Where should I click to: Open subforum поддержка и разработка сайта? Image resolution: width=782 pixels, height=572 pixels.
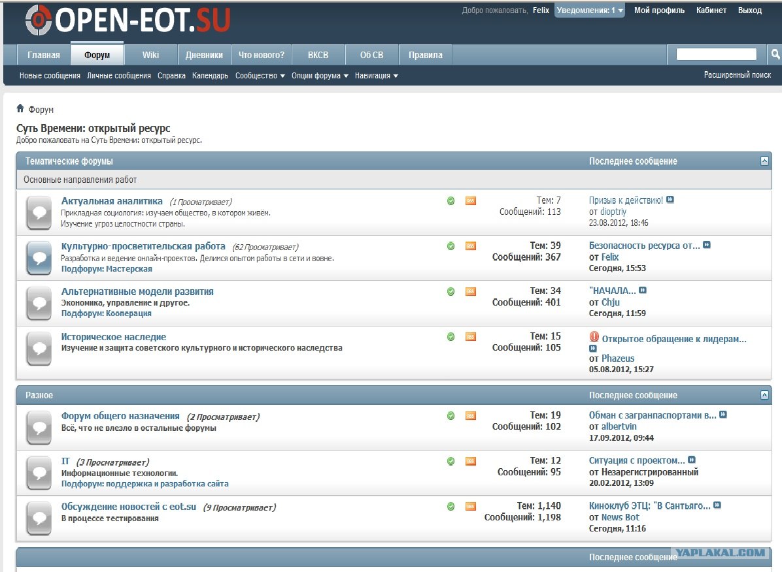[x=167, y=484]
